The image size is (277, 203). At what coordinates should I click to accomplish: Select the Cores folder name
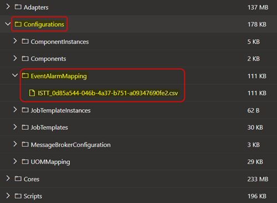pyautogui.click(x=32, y=179)
